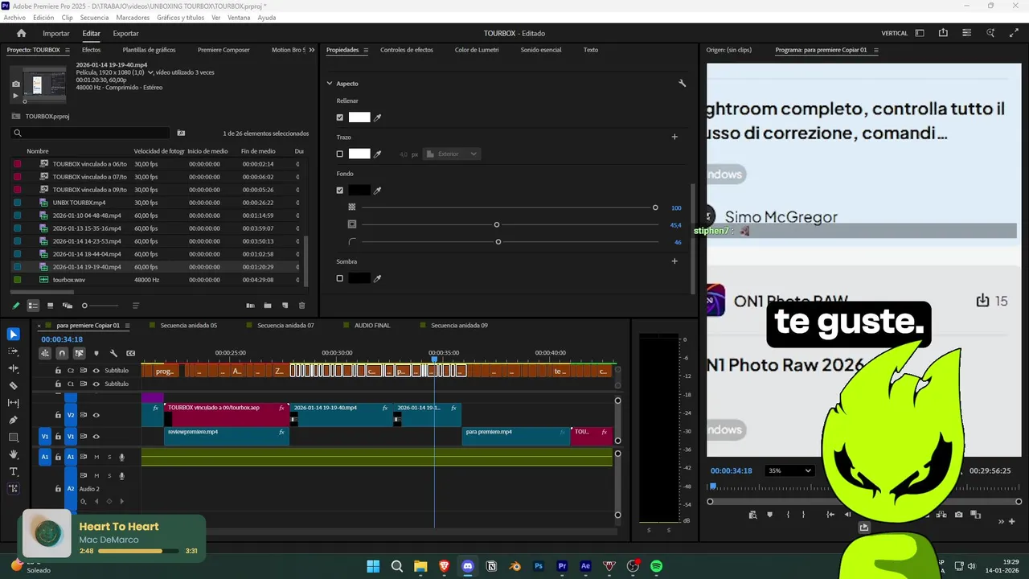The width and height of the screenshot is (1029, 579).
Task: Enable the Trazo stroke checkbox
Action: pyautogui.click(x=339, y=154)
